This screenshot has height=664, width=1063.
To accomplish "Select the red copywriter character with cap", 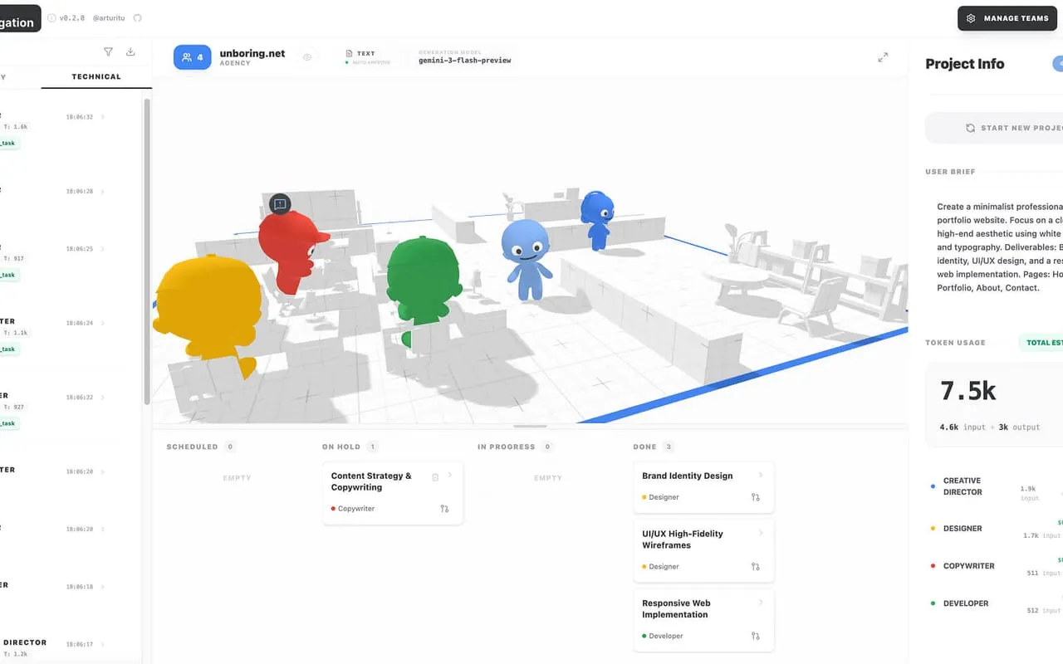I will pos(291,251).
